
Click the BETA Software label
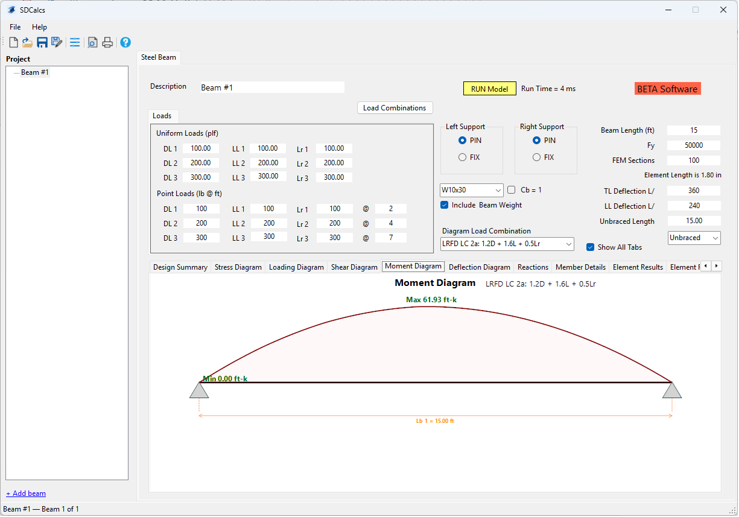[667, 89]
